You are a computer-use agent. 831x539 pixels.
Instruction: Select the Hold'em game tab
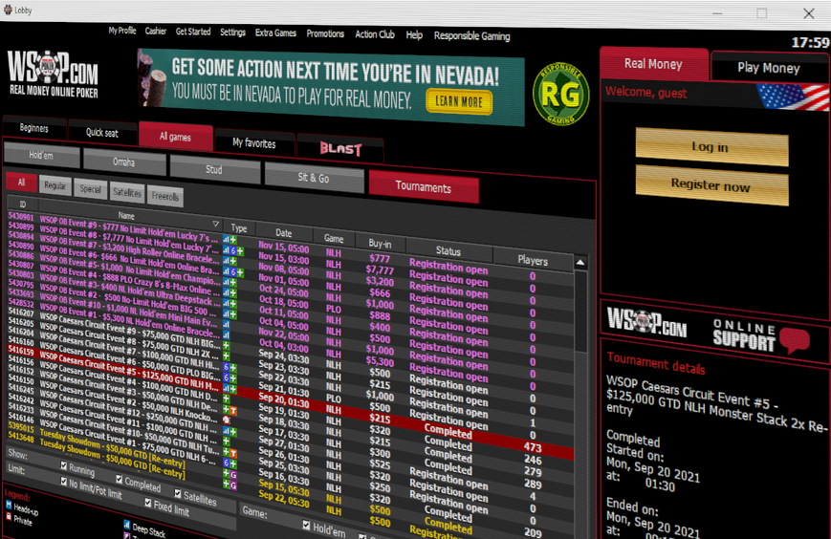[x=41, y=155]
